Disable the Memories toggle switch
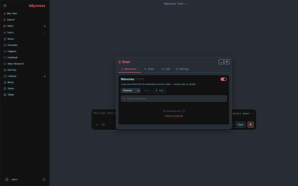 (224, 79)
